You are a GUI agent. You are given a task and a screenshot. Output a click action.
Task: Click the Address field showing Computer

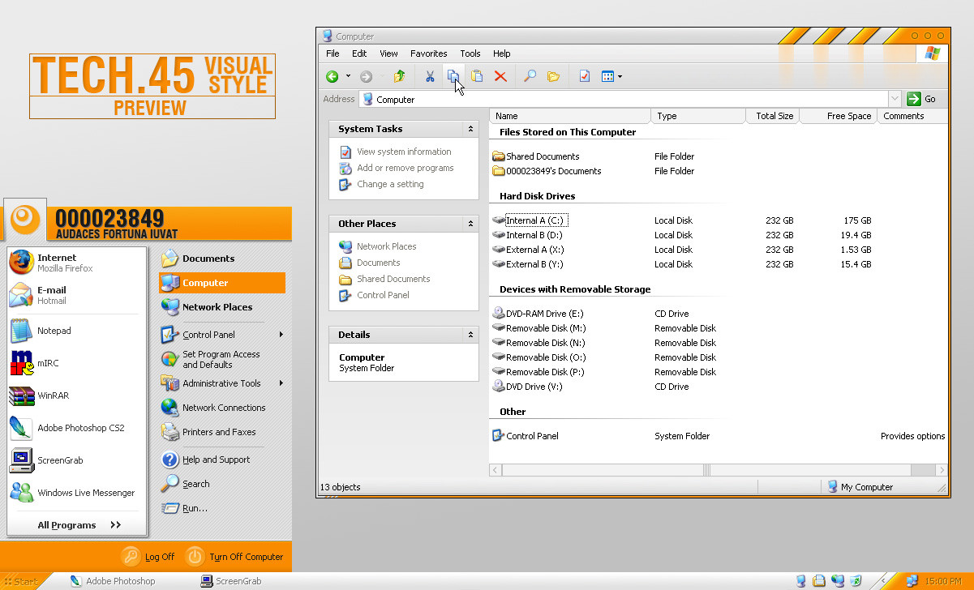(x=624, y=100)
